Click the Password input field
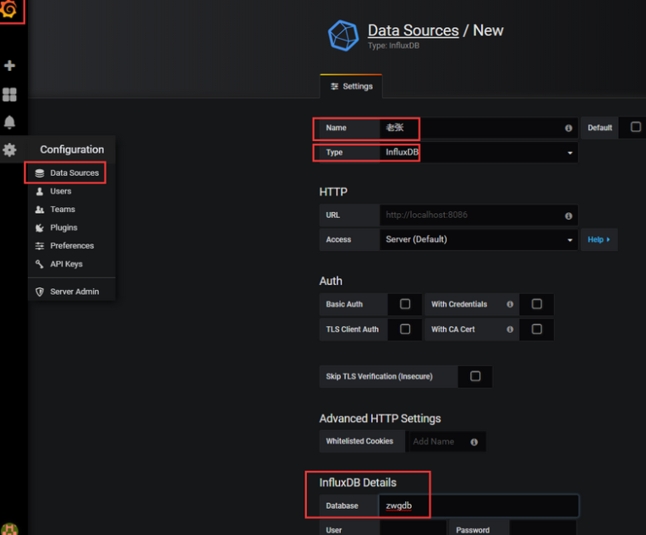 click(x=543, y=529)
